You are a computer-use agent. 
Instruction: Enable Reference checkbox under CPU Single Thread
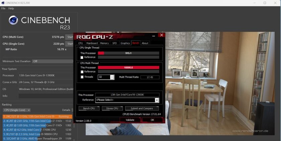click(82, 57)
